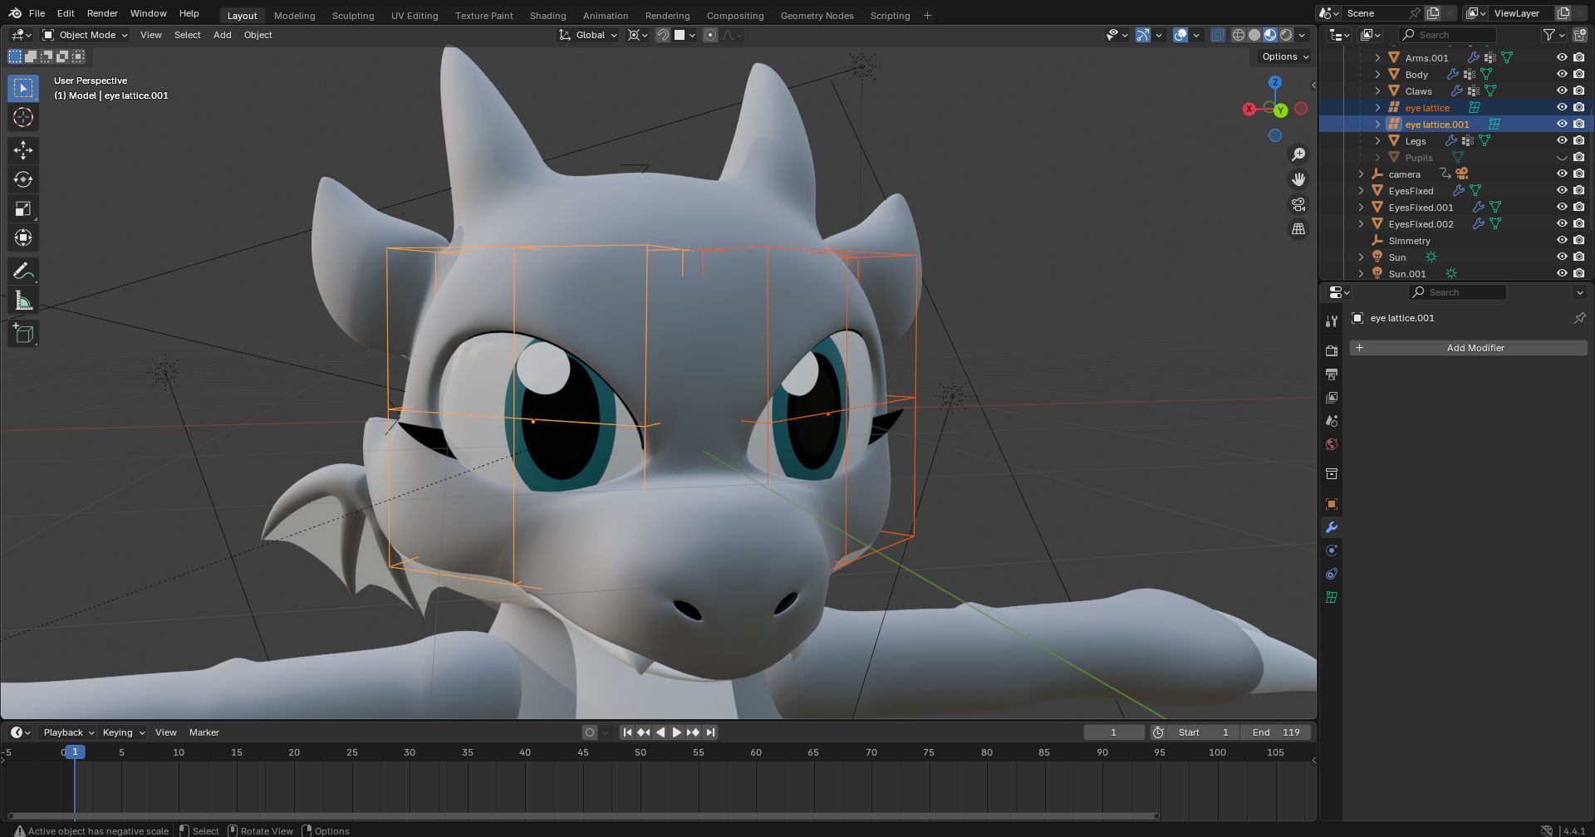The height and width of the screenshot is (837, 1595).
Task: Jump to the timeline start frame button
Action: tap(627, 732)
